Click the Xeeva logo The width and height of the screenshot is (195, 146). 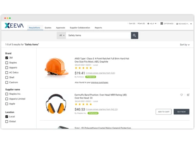click(14, 26)
